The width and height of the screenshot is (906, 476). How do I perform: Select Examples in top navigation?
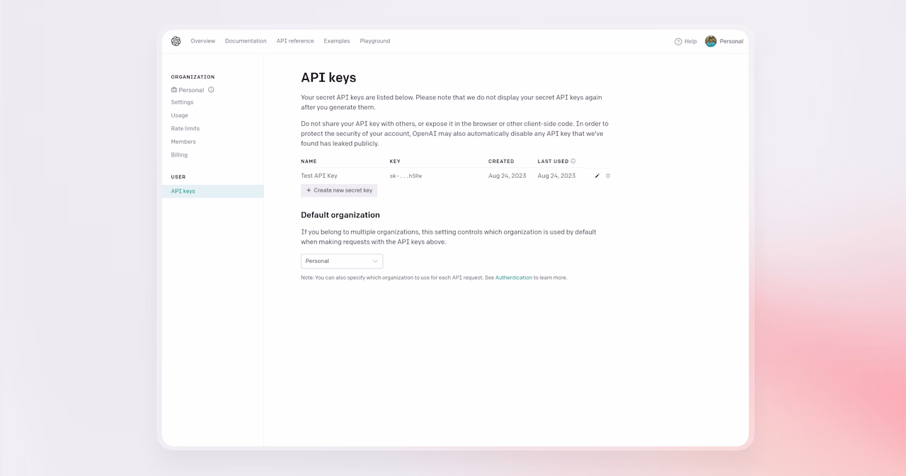tap(337, 41)
